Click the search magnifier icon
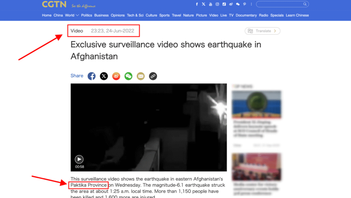 point(305,4)
